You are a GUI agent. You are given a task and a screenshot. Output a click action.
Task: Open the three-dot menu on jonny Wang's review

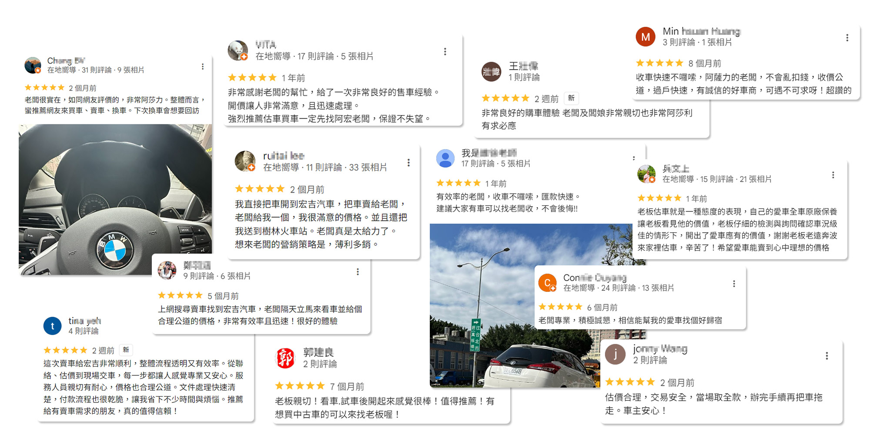pos(826,356)
